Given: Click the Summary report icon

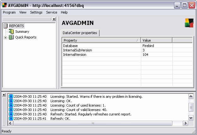Looking at the screenshot, I should click(x=11, y=32).
